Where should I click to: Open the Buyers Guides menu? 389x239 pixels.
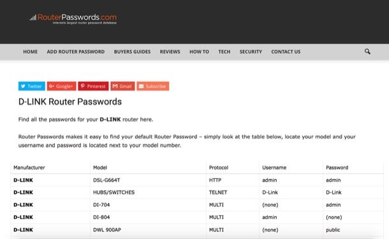[x=132, y=52]
